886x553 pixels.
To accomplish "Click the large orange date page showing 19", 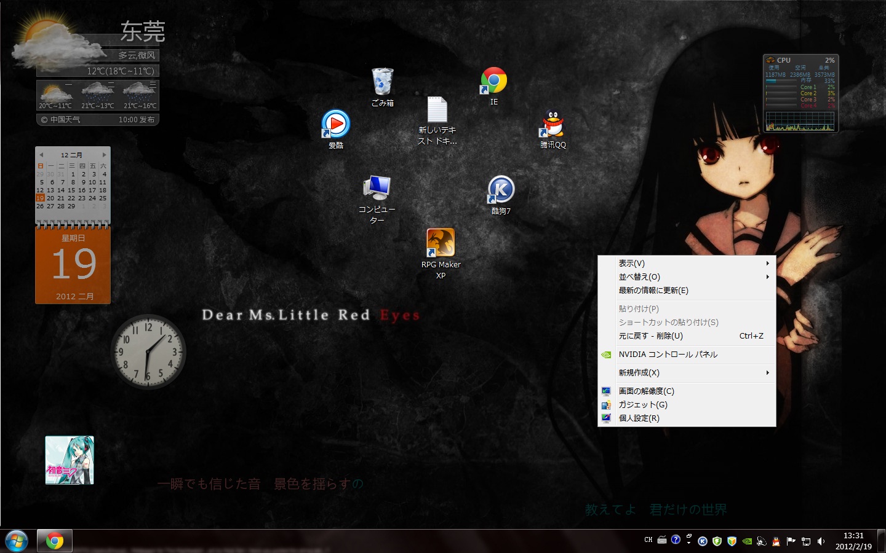I will (x=73, y=265).
